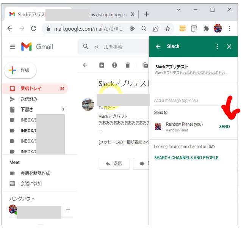Image resolution: width=241 pixels, height=230 pixels.
Task: Click the Add a message field
Action: pos(193,101)
